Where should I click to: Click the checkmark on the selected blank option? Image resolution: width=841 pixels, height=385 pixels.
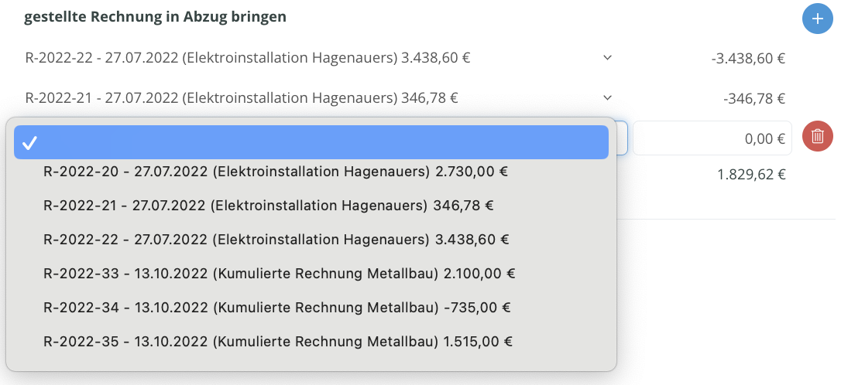(29, 142)
